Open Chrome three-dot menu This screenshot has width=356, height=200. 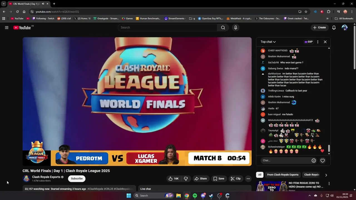click(352, 12)
